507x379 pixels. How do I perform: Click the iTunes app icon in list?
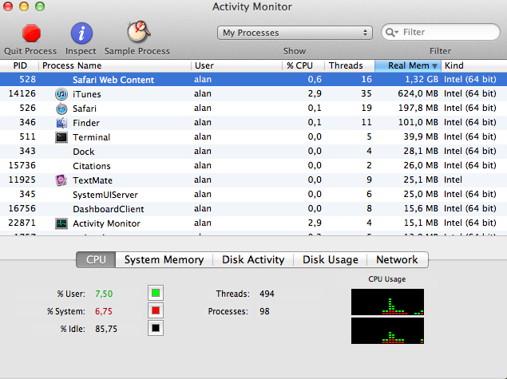(61, 94)
